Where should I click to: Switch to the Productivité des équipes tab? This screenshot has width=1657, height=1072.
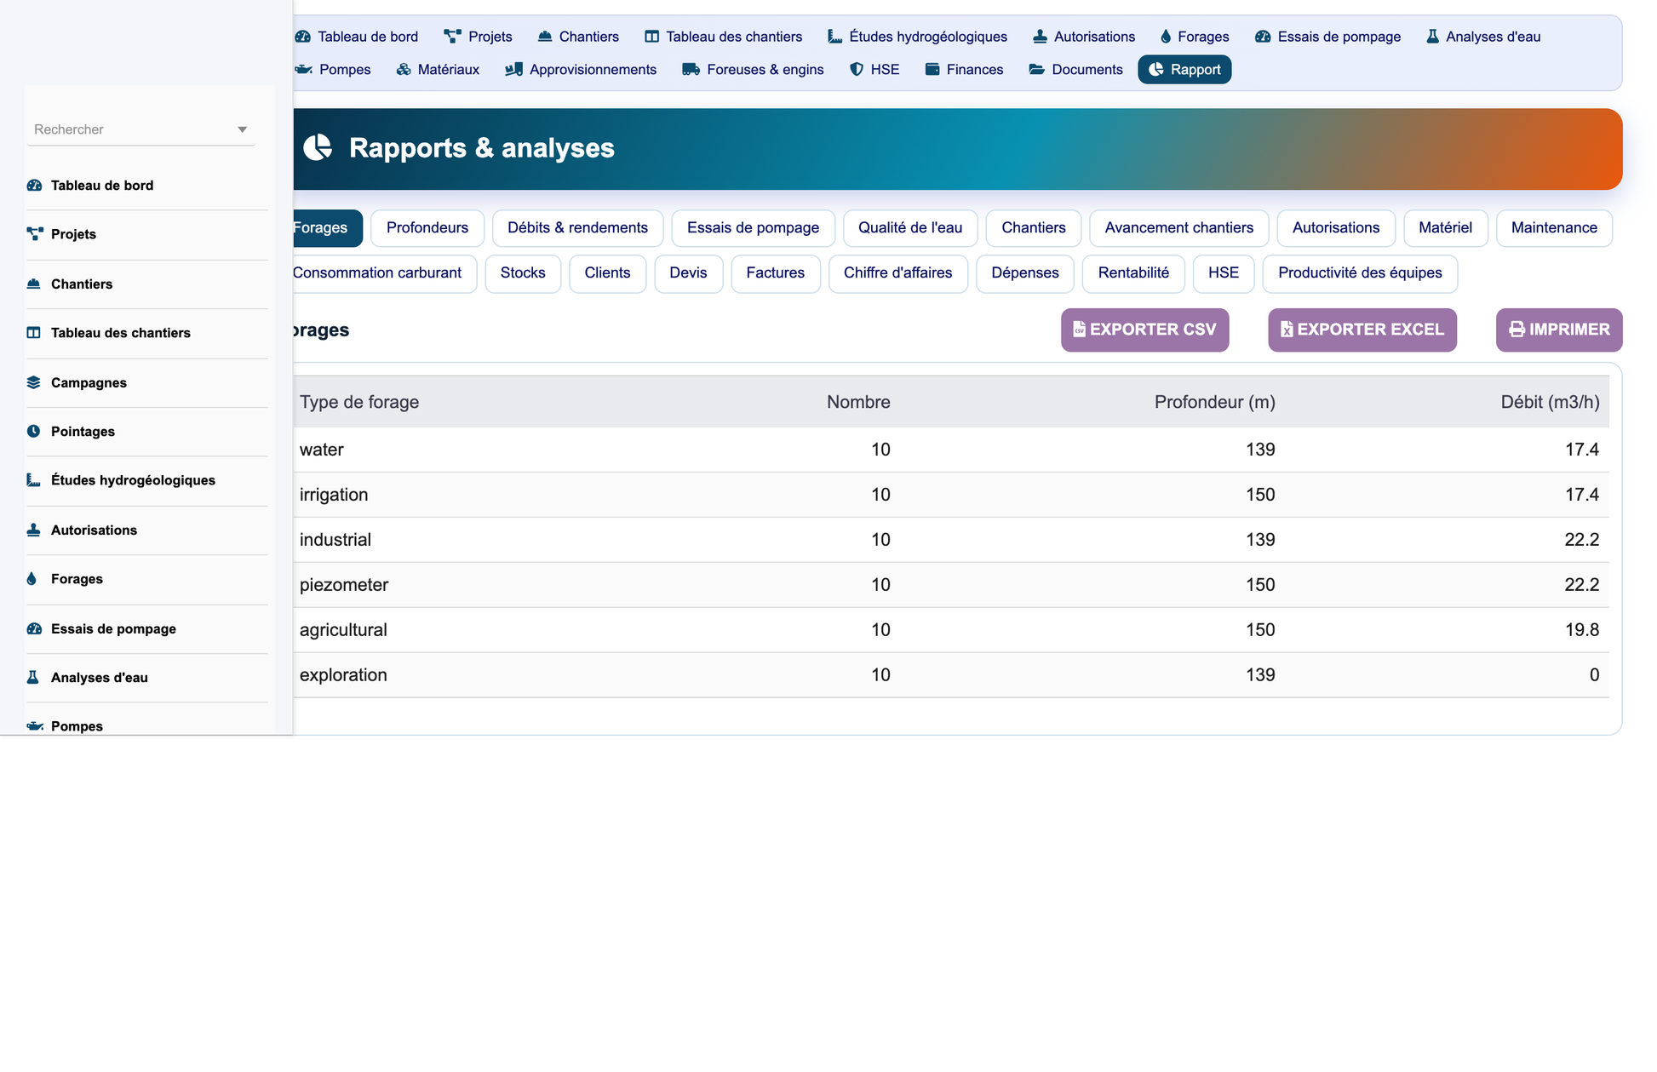1360,273
